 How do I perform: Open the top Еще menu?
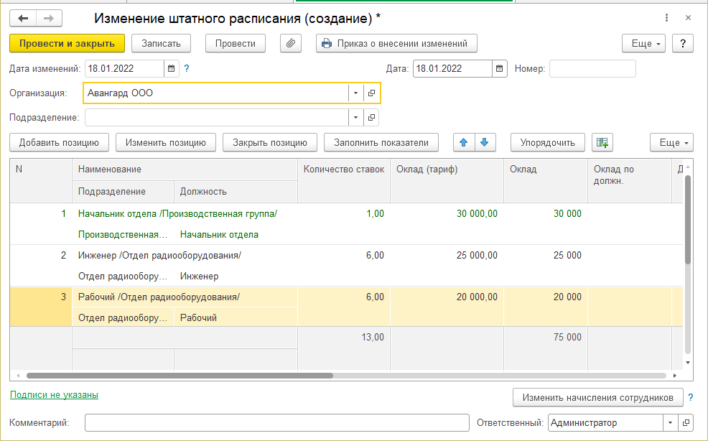[643, 43]
